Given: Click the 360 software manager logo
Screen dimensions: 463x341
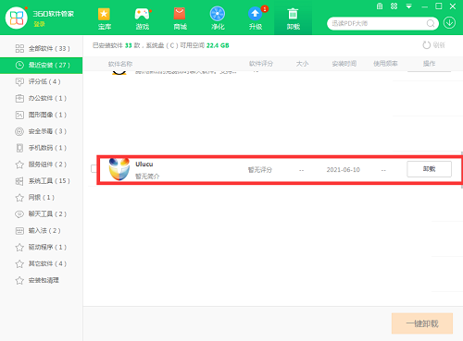Looking at the screenshot, I should (17, 18).
